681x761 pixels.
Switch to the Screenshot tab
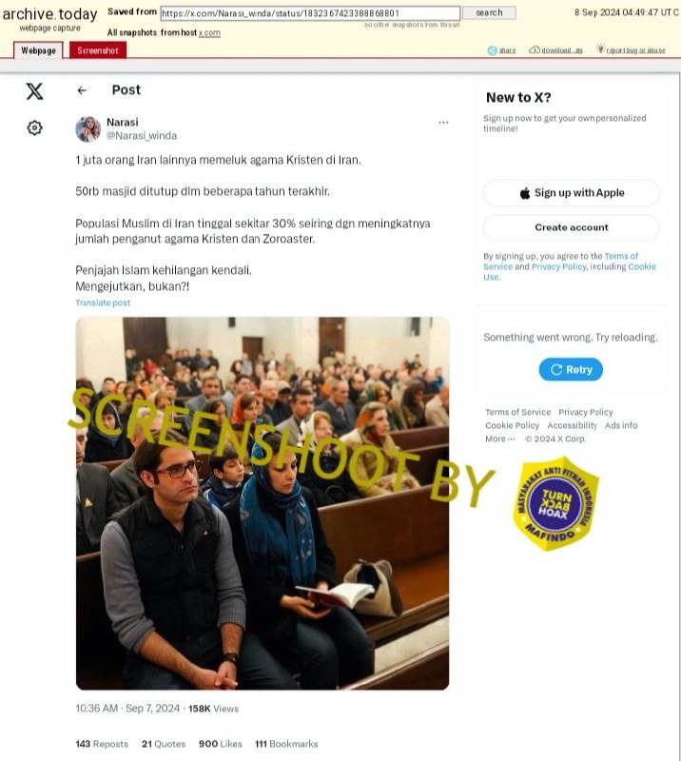tap(98, 50)
